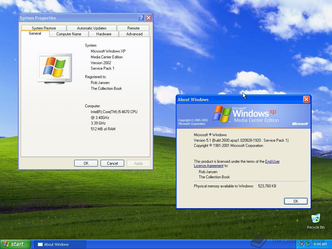Image resolution: width=332 pixels, height=249 pixels.
Task: Click the '523,760 KB' memory value
Action: 267,186
